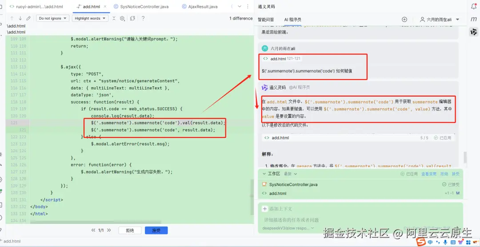Open the diff settings gear

pos(122,18)
